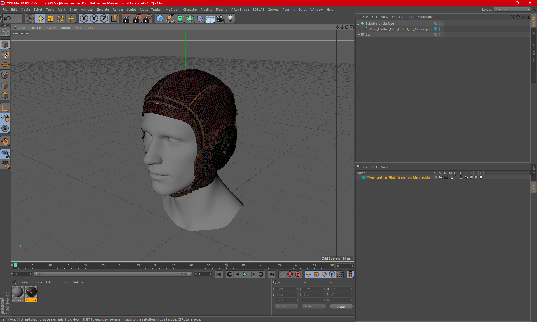
Task: Open the Layout Startup dropdown
Action: (512, 9)
